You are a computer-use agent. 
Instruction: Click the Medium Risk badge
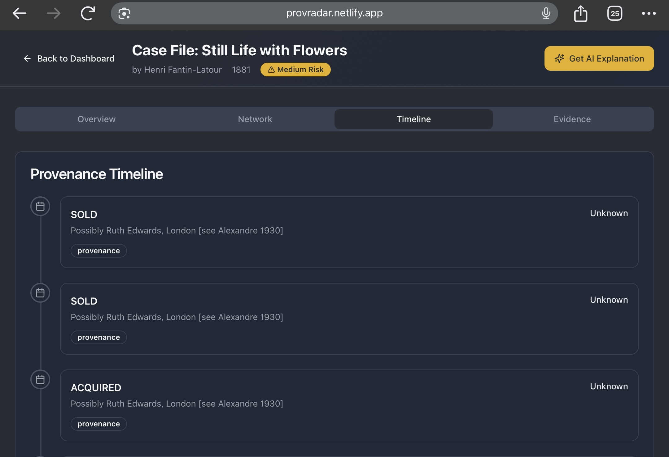[295, 70]
